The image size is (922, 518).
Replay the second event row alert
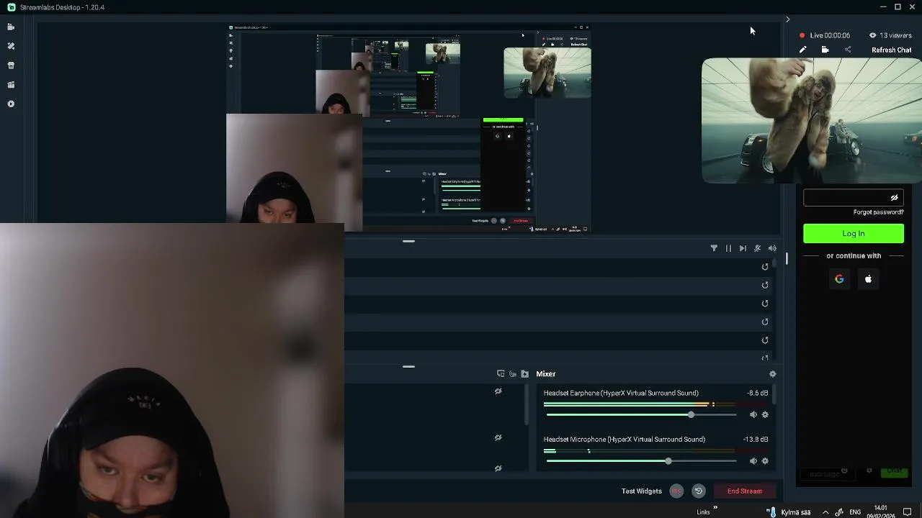click(765, 285)
